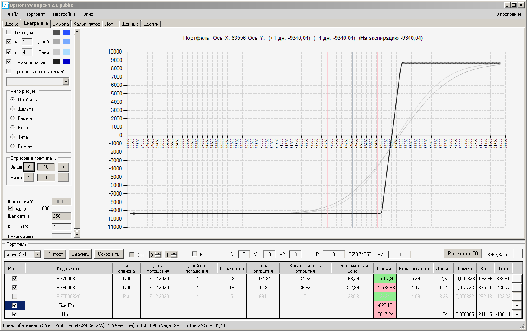Uncheck Расчет for Si76000BL0 row

coord(15,288)
